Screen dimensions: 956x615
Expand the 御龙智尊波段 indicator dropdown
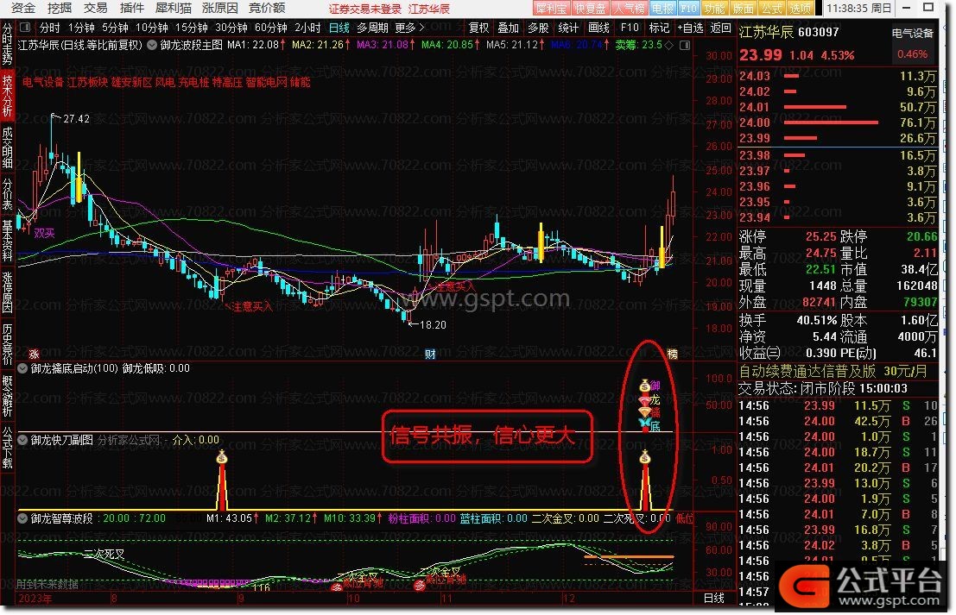point(22,518)
